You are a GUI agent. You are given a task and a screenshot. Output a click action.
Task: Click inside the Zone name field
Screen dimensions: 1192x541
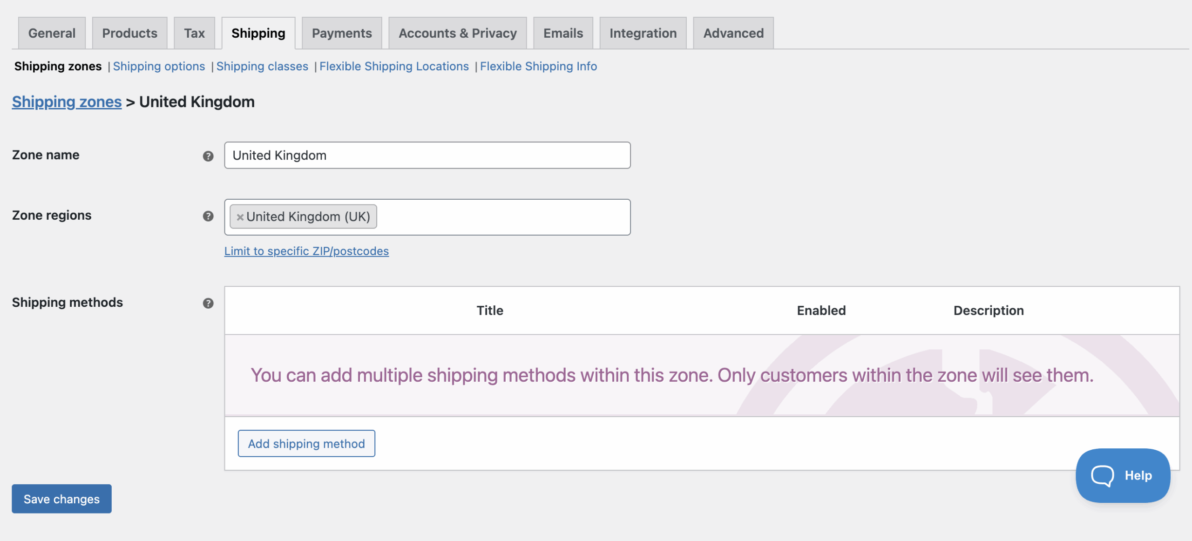coord(427,155)
